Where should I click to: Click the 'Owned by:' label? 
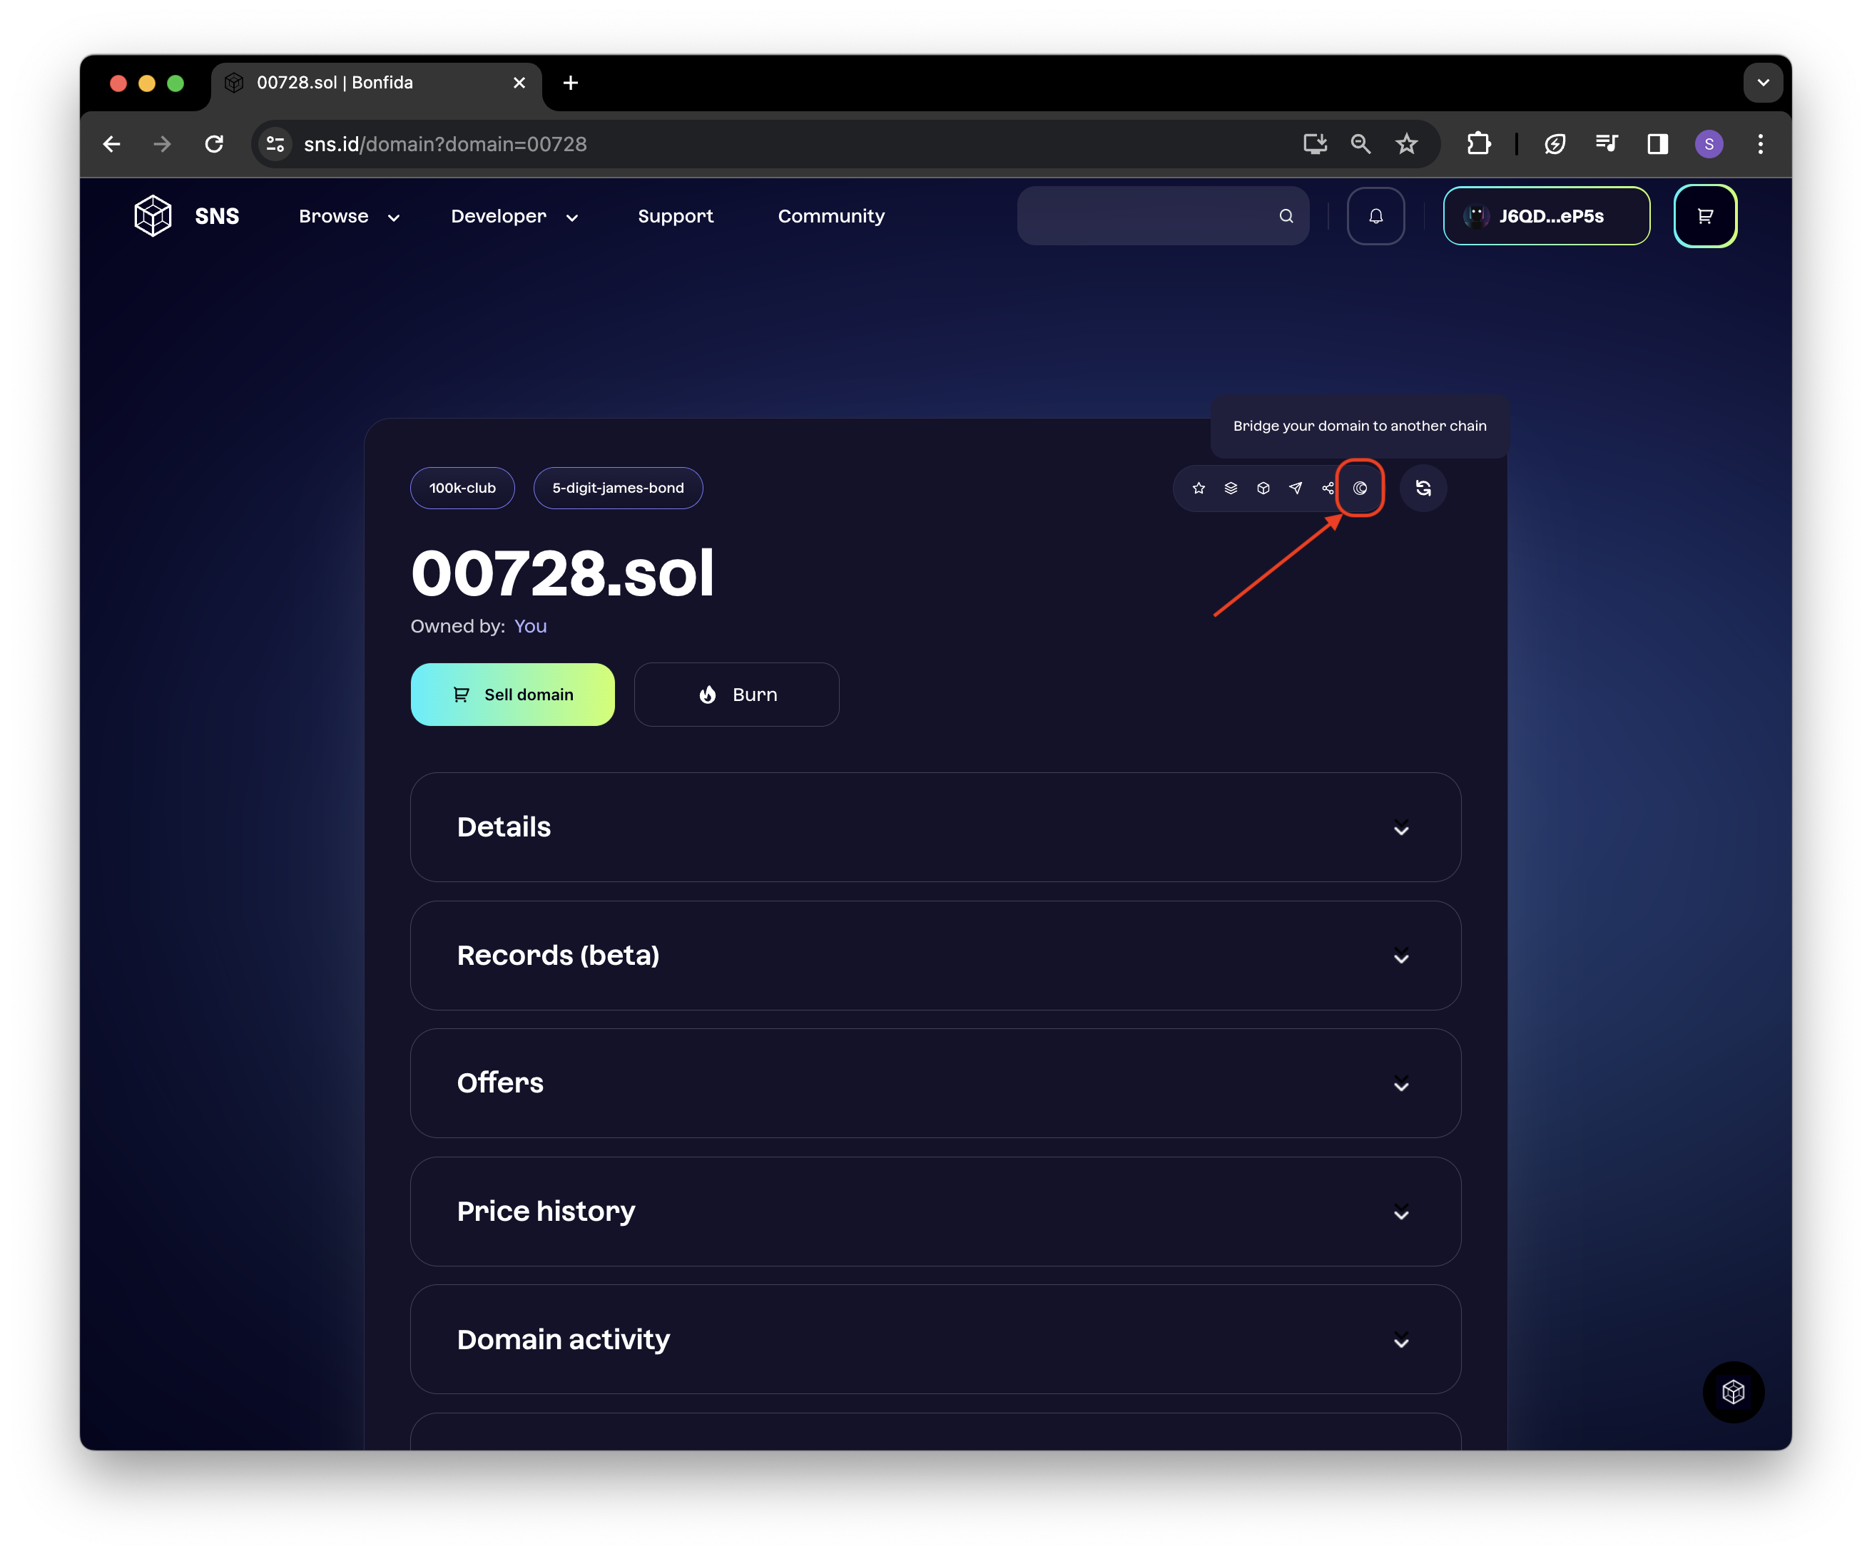pos(458,627)
